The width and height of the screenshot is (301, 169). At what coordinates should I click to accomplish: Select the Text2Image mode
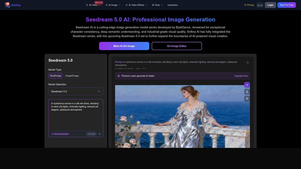55,75
